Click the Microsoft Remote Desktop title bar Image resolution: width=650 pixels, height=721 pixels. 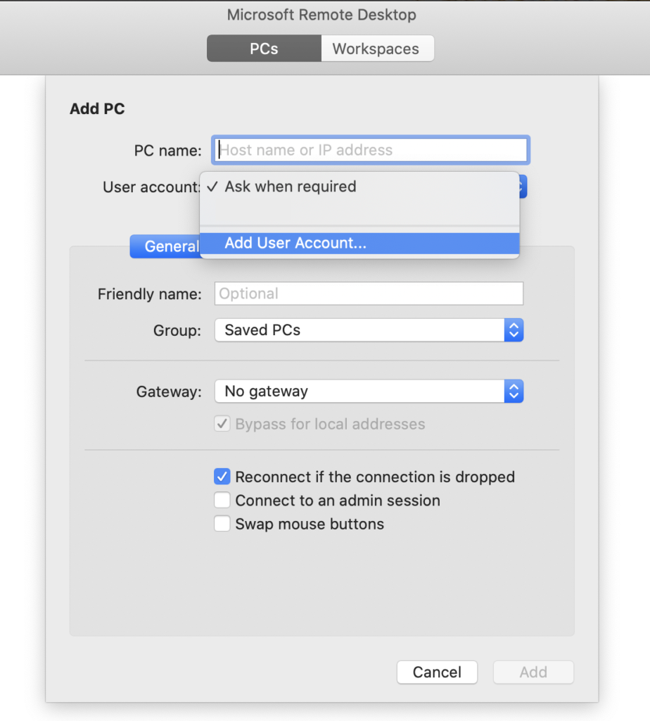(321, 15)
